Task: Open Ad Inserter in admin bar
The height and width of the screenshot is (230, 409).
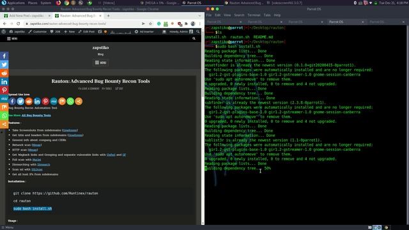Action: [x=144, y=31]
